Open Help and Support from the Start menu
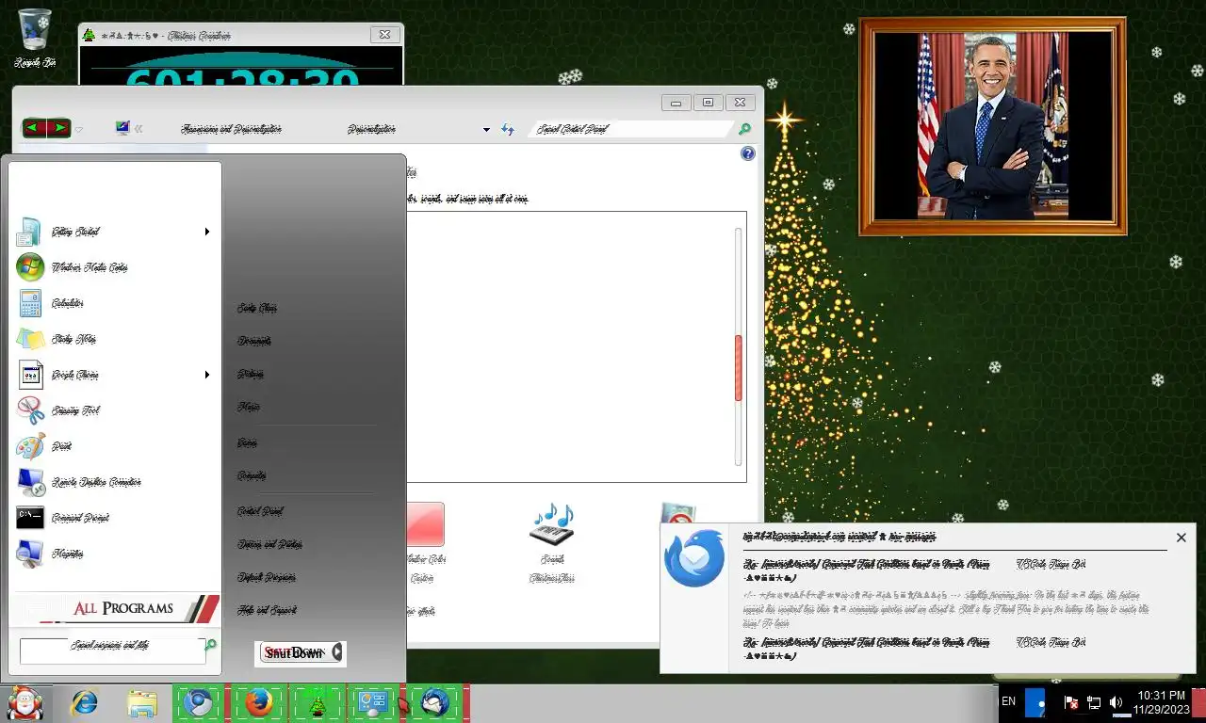The image size is (1206, 723). (x=267, y=610)
